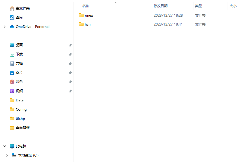Select the rinex folder icon

[81, 15]
